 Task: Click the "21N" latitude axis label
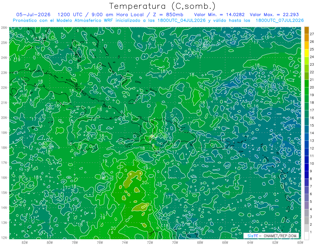[x=4, y=102]
